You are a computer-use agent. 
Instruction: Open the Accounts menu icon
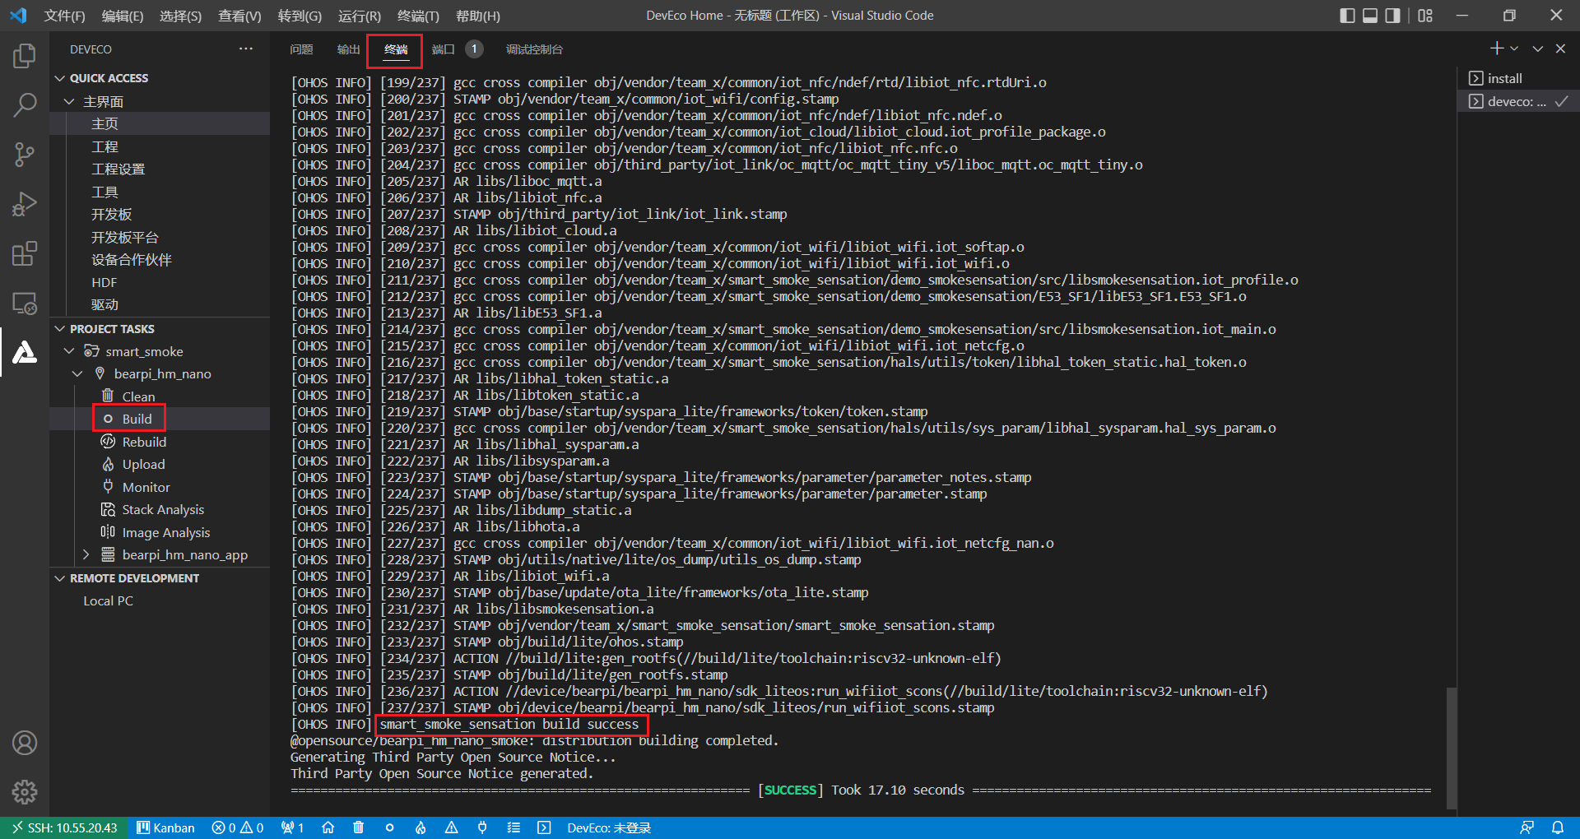click(x=25, y=743)
